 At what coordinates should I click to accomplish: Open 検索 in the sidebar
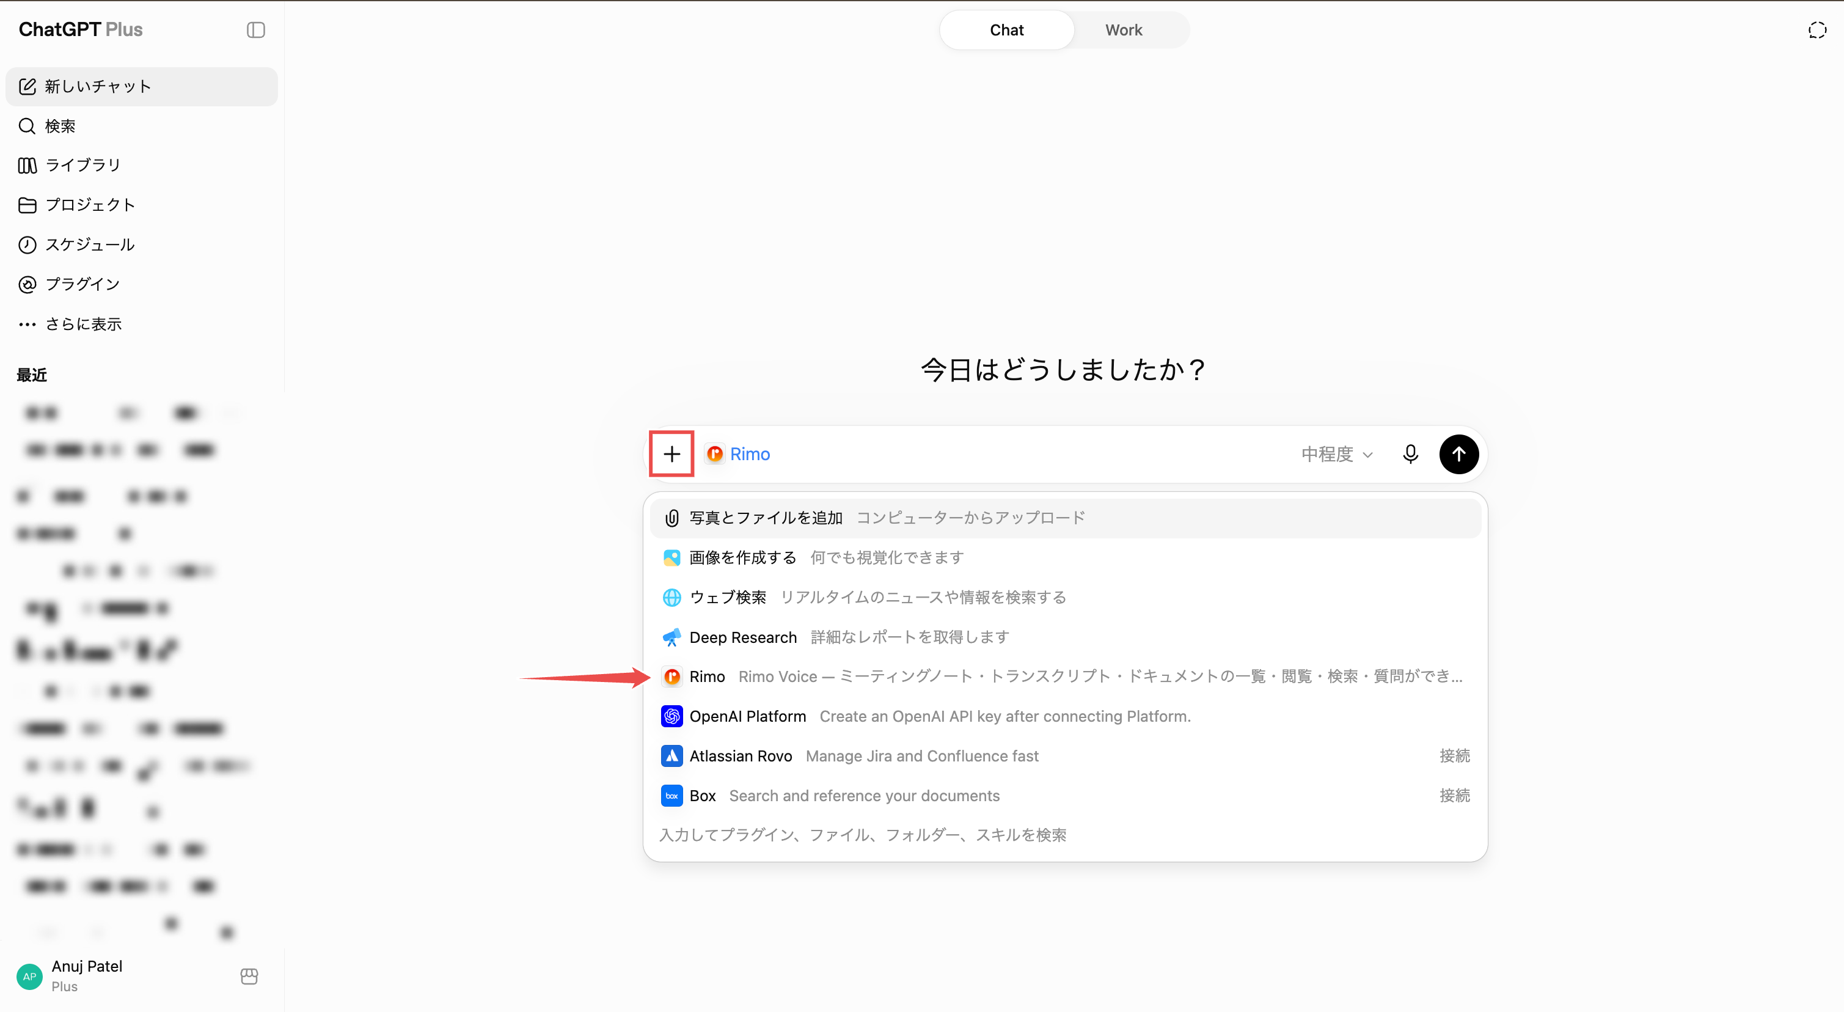pos(142,126)
